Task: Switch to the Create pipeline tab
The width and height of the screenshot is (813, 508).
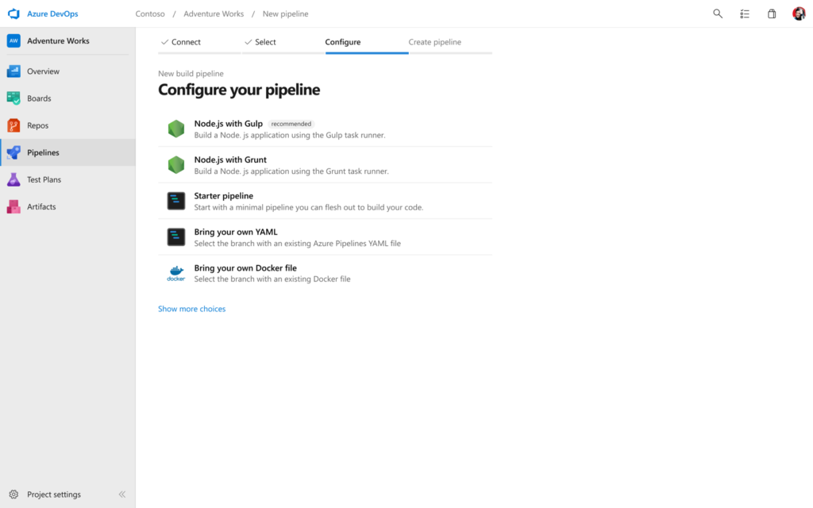Action: [x=434, y=42]
